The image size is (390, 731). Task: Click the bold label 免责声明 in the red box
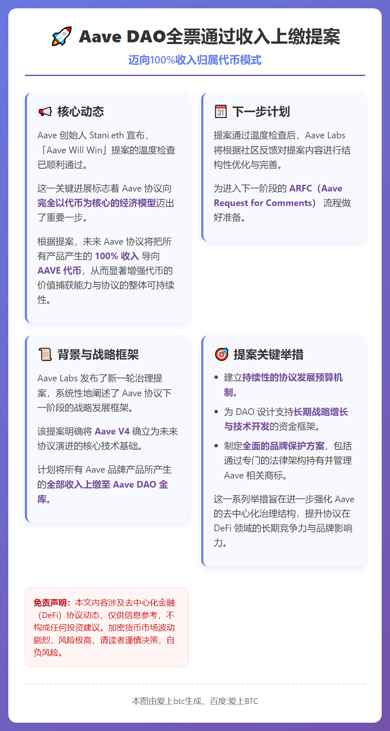point(52,603)
